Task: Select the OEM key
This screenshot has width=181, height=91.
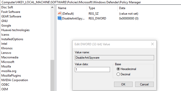Action: click(5, 89)
